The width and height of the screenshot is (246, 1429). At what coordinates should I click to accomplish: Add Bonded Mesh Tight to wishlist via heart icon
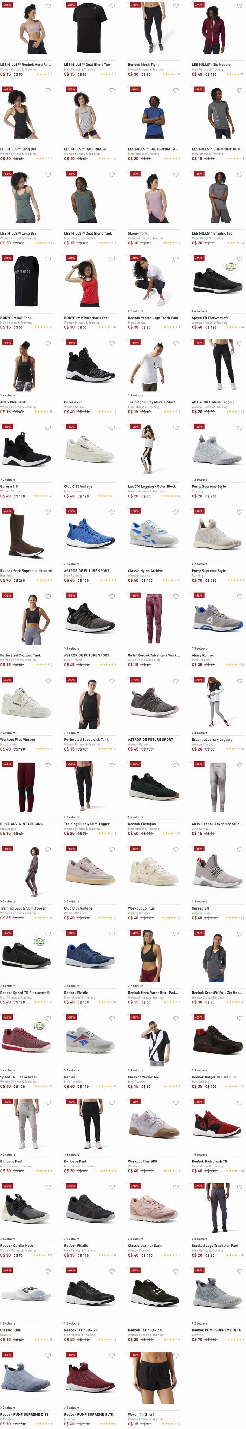[x=176, y=6]
